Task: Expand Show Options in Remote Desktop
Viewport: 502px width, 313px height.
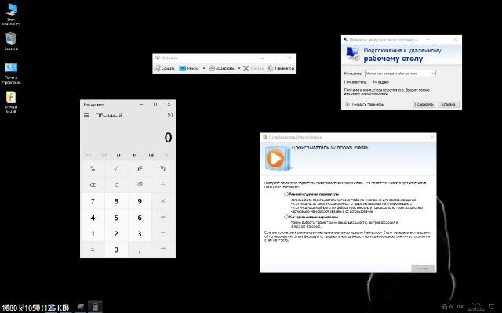Action: point(347,103)
